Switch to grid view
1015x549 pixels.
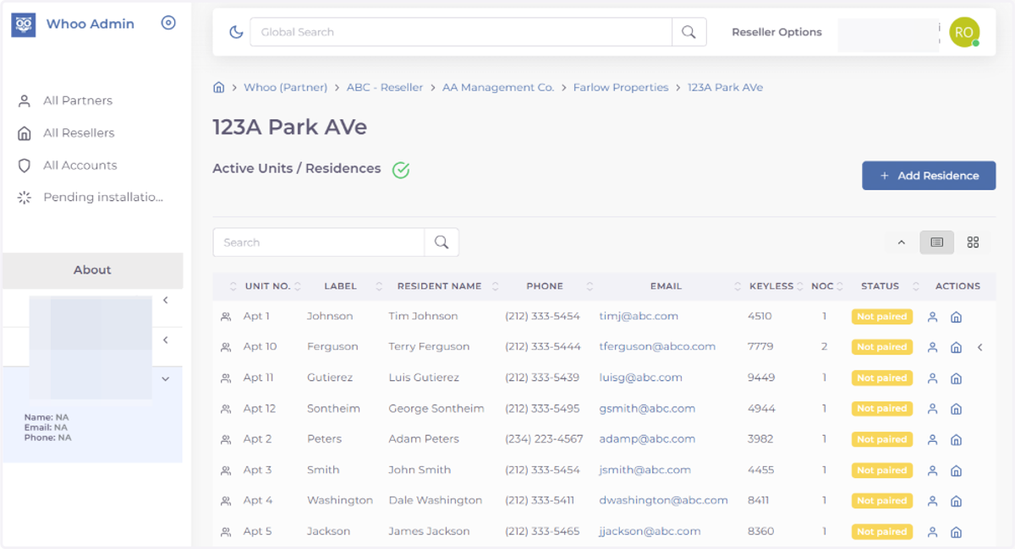coord(973,242)
